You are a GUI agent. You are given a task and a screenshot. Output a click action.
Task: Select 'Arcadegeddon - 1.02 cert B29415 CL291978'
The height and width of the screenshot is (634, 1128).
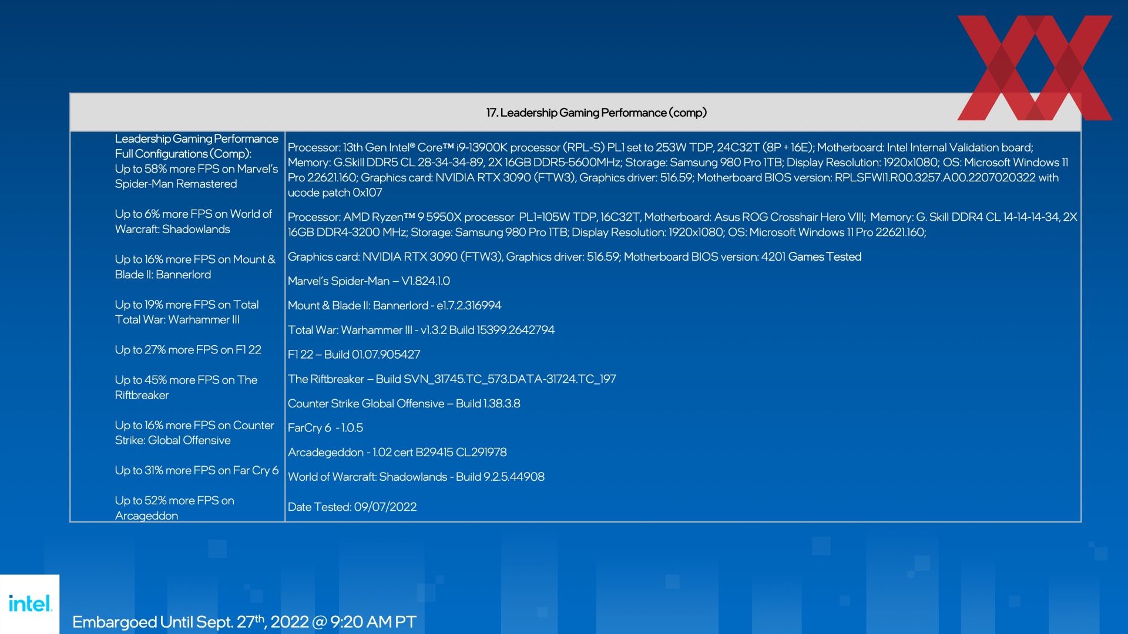coord(397,453)
